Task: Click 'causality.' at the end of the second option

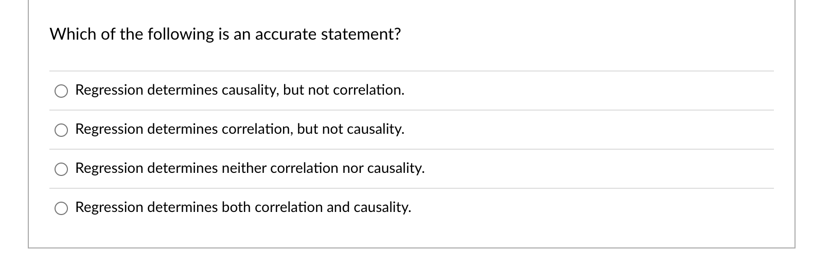Action: pos(376,129)
